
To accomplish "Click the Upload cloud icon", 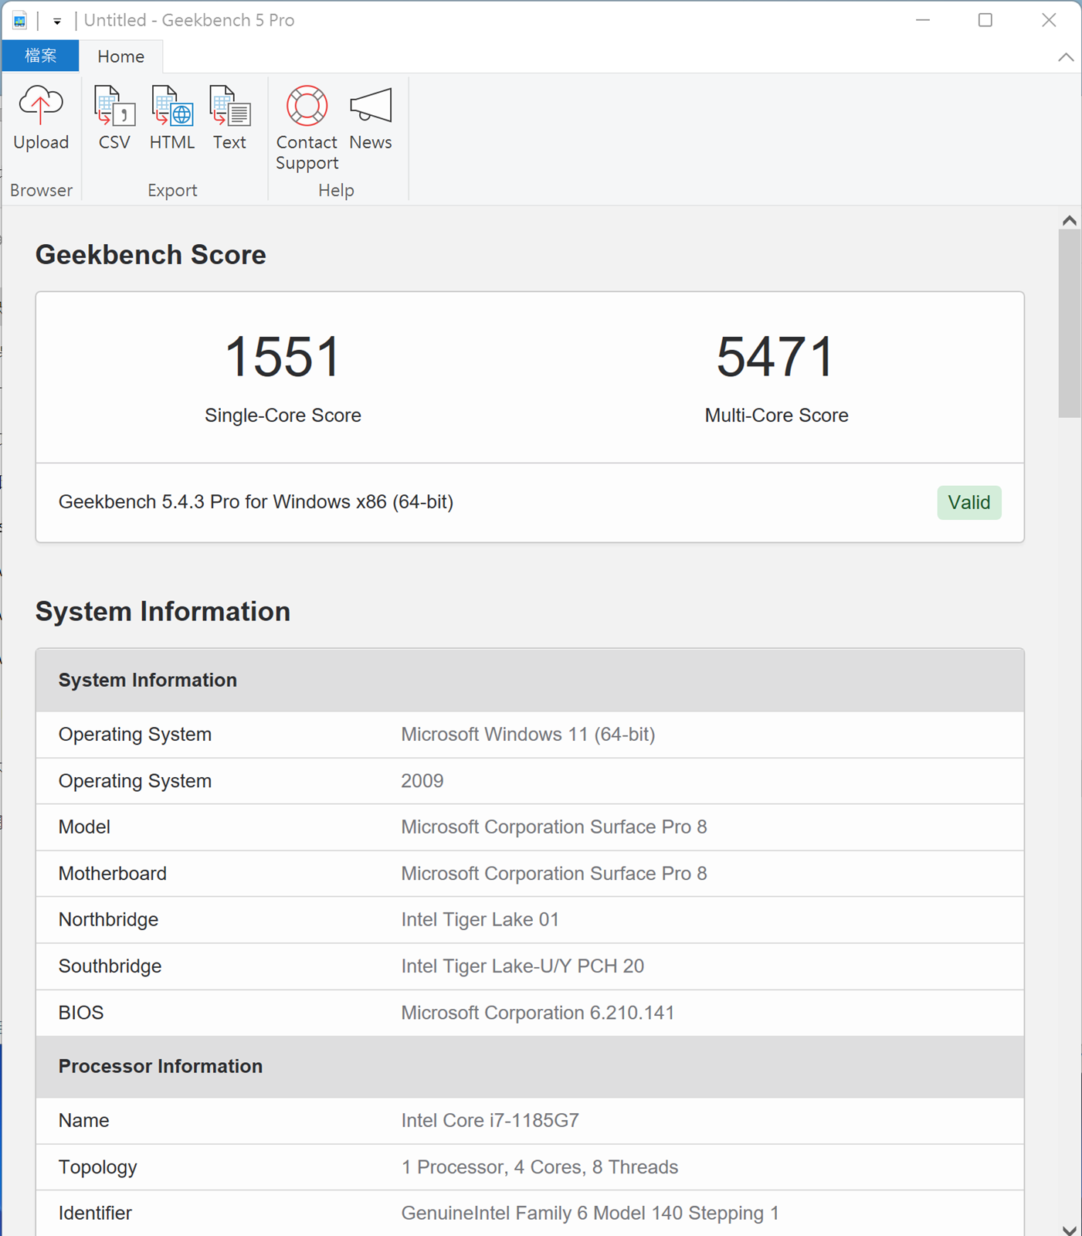I will (41, 107).
